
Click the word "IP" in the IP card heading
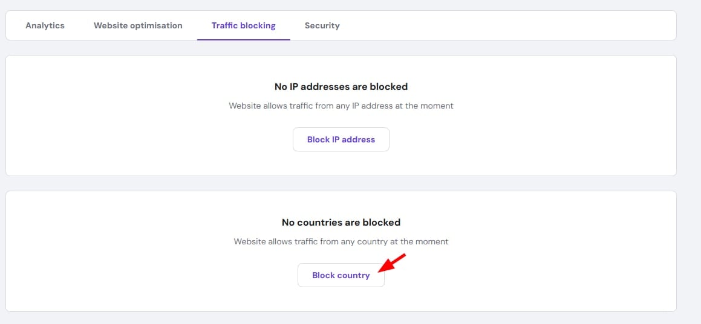tap(293, 86)
